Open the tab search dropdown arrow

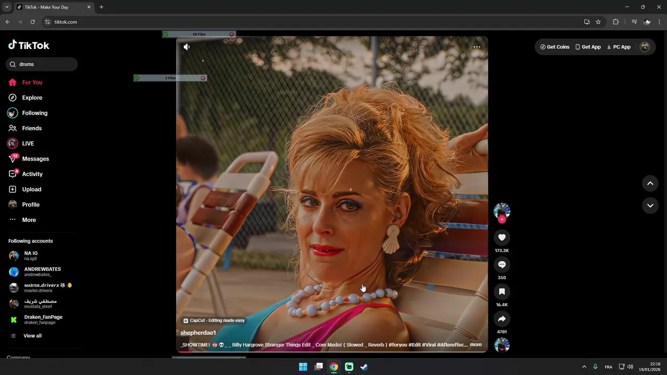6,7
